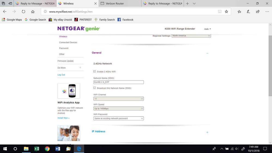
Task: Expand the IP Address section
Action: pos(207,132)
